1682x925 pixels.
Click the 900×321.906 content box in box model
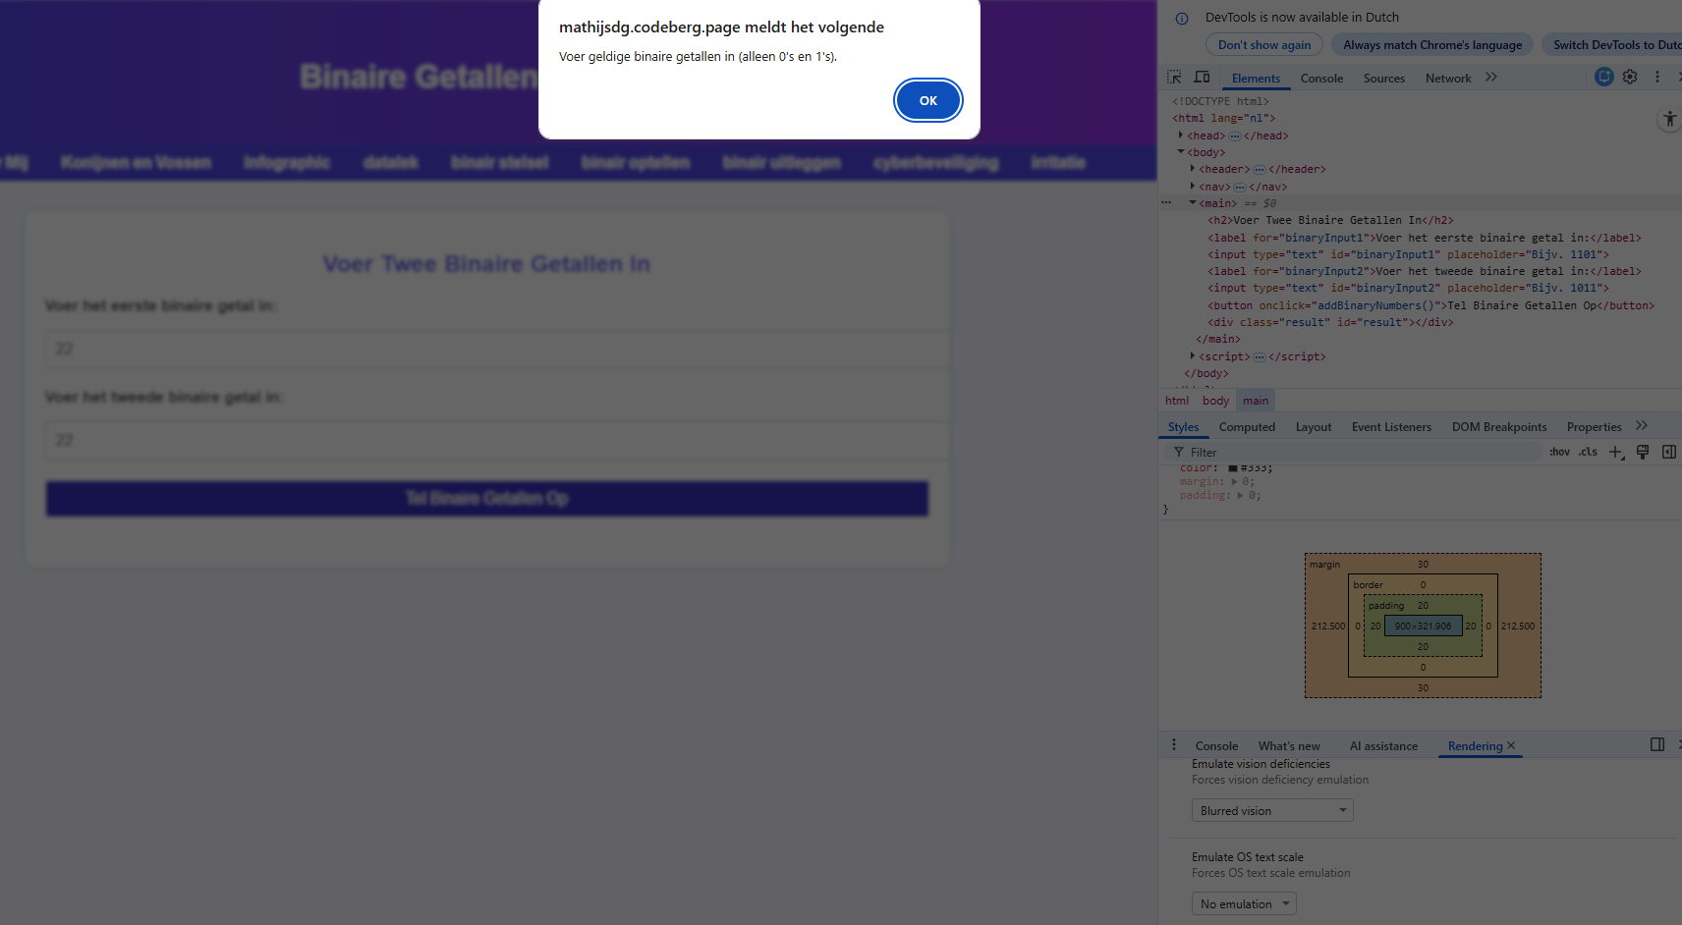(x=1423, y=626)
